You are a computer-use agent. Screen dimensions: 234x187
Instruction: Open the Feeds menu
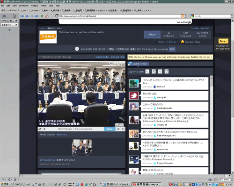[x=43, y=6]
